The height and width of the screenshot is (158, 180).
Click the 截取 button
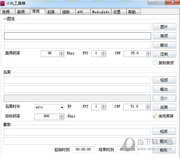coord(164,150)
